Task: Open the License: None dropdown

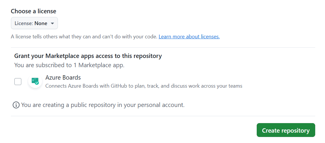Action: coord(34,23)
